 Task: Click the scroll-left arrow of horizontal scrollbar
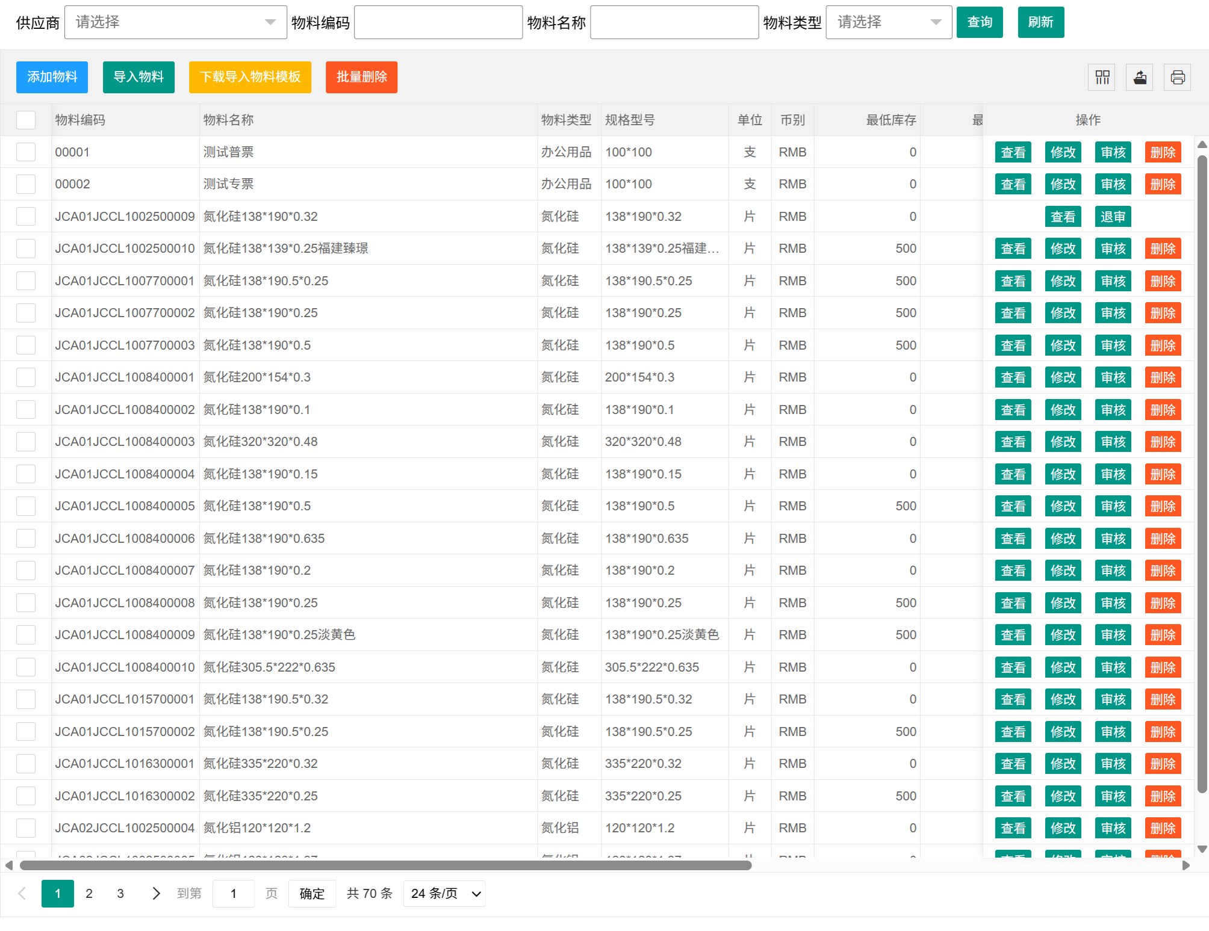coord(8,865)
